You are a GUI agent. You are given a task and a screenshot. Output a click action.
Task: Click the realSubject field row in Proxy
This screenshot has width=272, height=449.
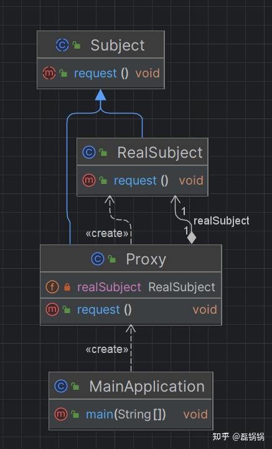point(131,286)
